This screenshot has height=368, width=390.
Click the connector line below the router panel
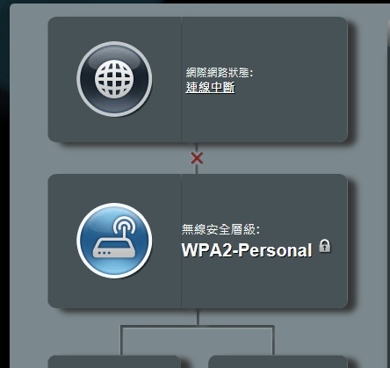click(x=198, y=316)
